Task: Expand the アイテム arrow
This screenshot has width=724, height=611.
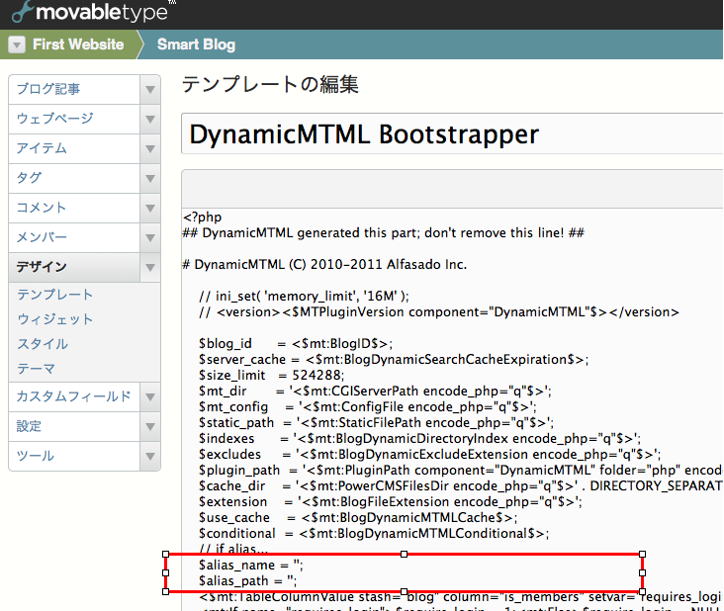Action: (150, 148)
